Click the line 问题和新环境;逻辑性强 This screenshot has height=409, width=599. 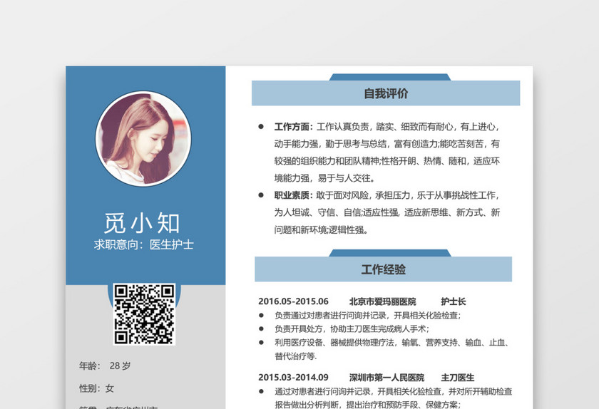pyautogui.click(x=322, y=230)
